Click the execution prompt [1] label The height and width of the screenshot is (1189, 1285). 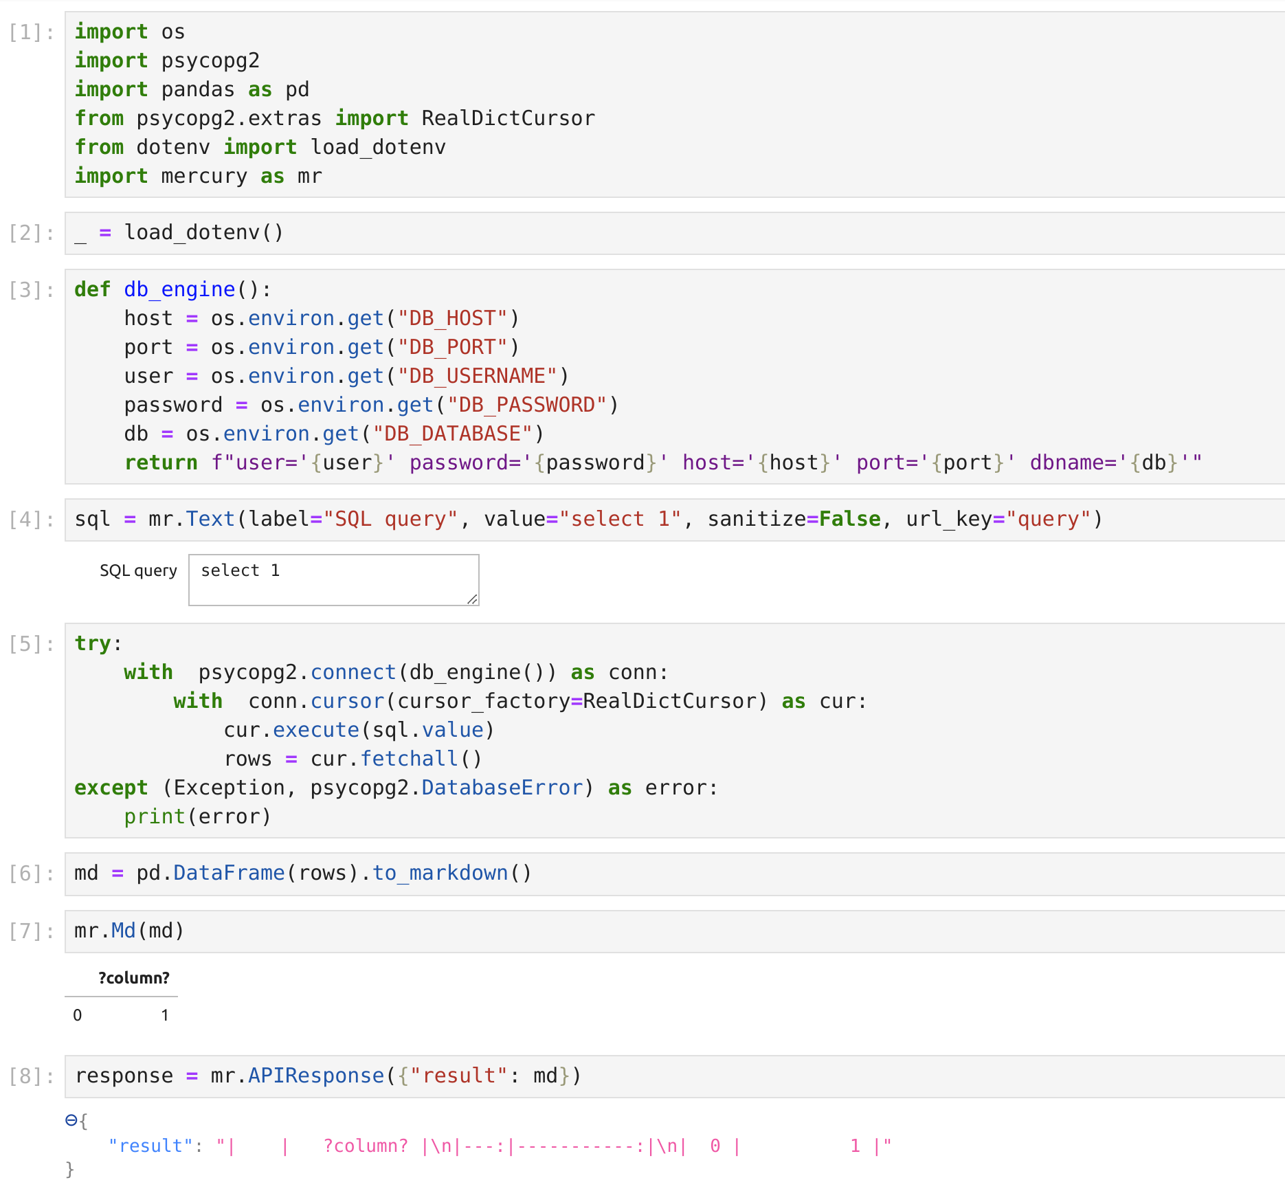coord(30,31)
